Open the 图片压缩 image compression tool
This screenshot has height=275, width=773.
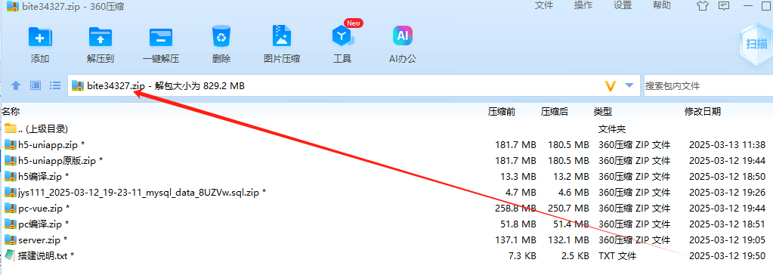(282, 37)
